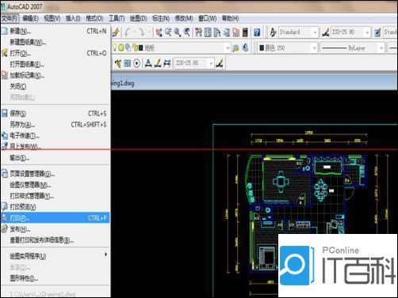The image size is (398, 298).
Task: Open the Markup Set Manager icon
Action: click(x=235, y=32)
